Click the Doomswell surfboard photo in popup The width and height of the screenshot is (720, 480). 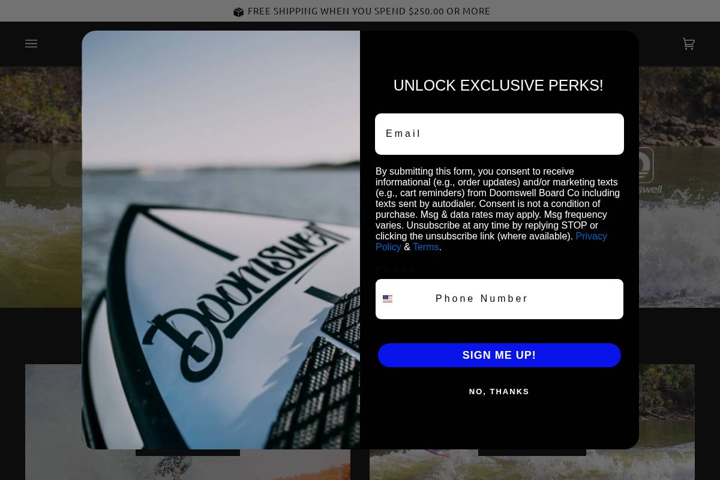221,240
